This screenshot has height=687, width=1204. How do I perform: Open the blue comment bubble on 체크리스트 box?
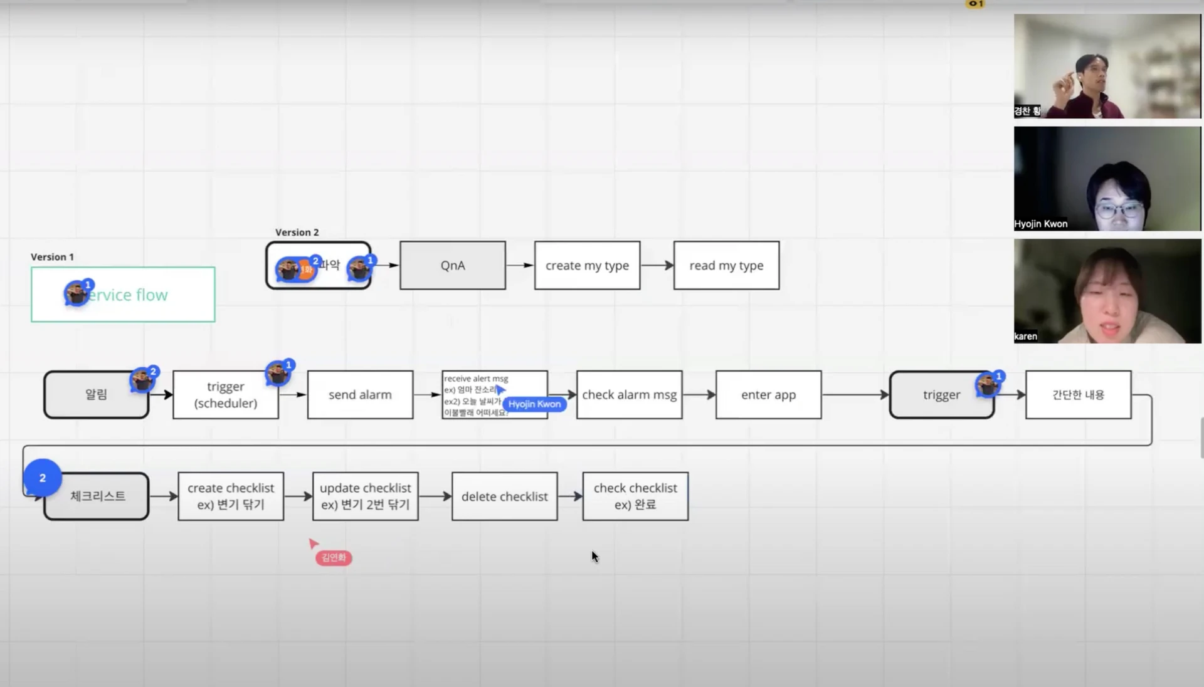point(43,478)
